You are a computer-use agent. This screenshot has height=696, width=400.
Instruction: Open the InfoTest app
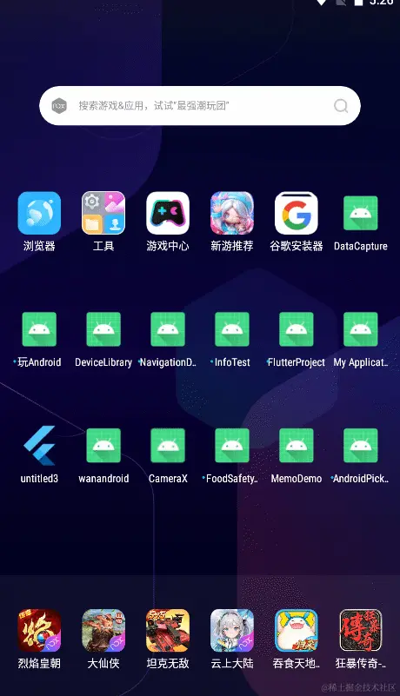click(x=232, y=329)
